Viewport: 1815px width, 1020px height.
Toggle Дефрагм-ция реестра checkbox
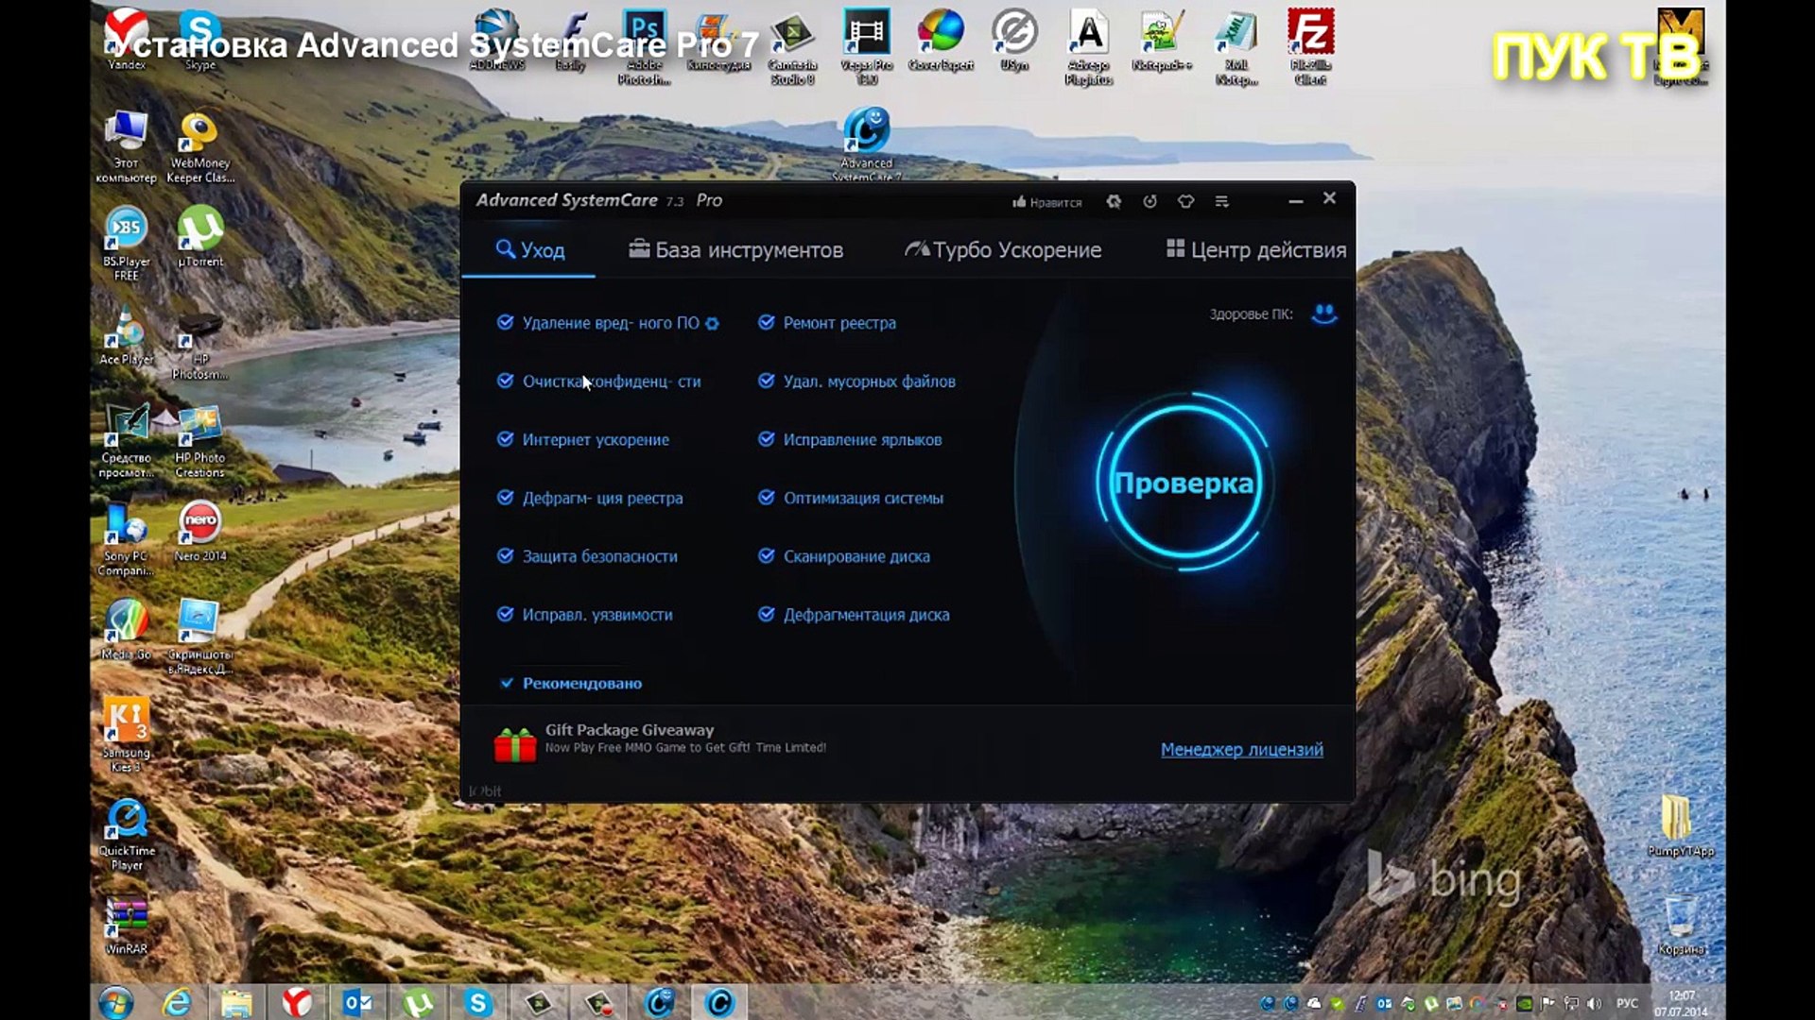point(505,498)
